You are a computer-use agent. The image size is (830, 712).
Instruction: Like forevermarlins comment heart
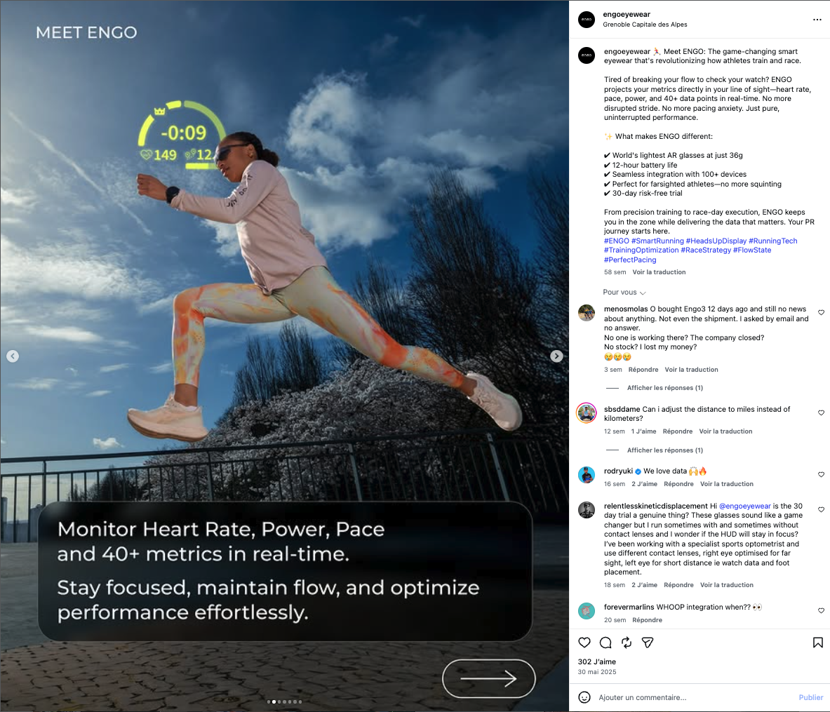click(821, 610)
